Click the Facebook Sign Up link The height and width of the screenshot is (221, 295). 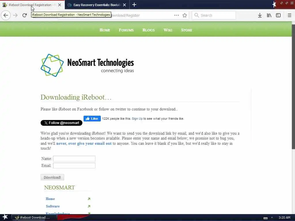point(137,119)
